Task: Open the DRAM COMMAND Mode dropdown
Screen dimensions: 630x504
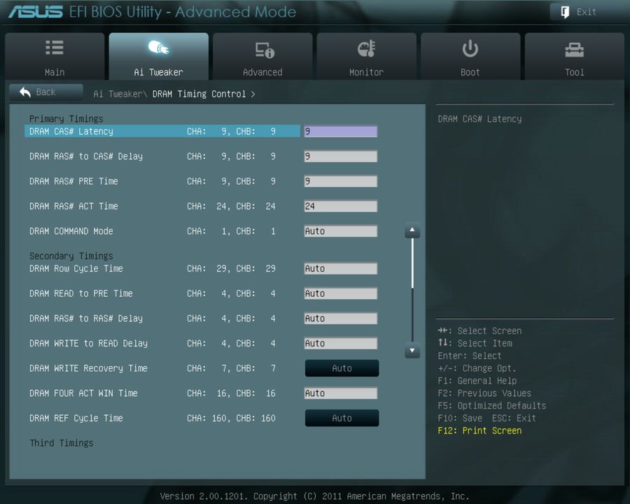Action: 340,231
